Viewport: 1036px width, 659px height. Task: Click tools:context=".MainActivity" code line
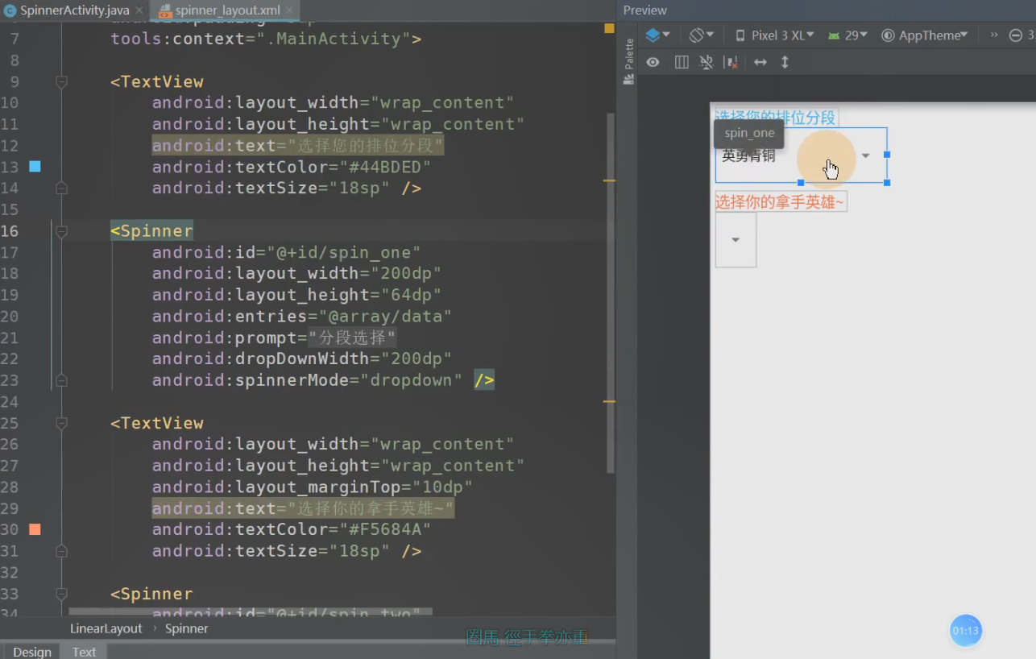coord(266,39)
